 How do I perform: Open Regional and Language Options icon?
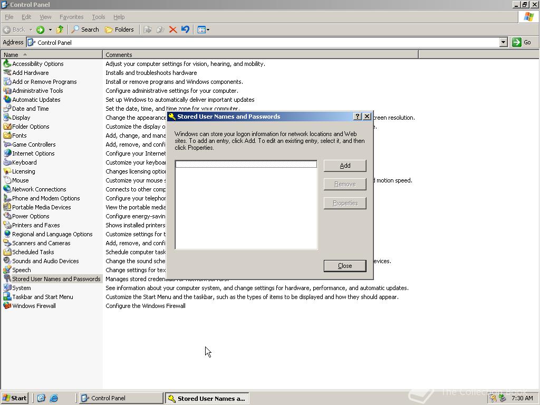(x=7, y=234)
